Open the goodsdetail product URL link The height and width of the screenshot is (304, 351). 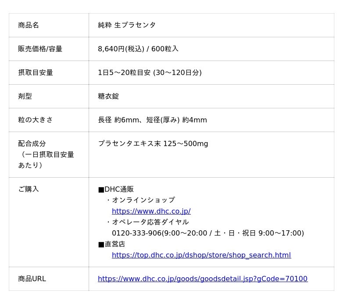(x=202, y=279)
